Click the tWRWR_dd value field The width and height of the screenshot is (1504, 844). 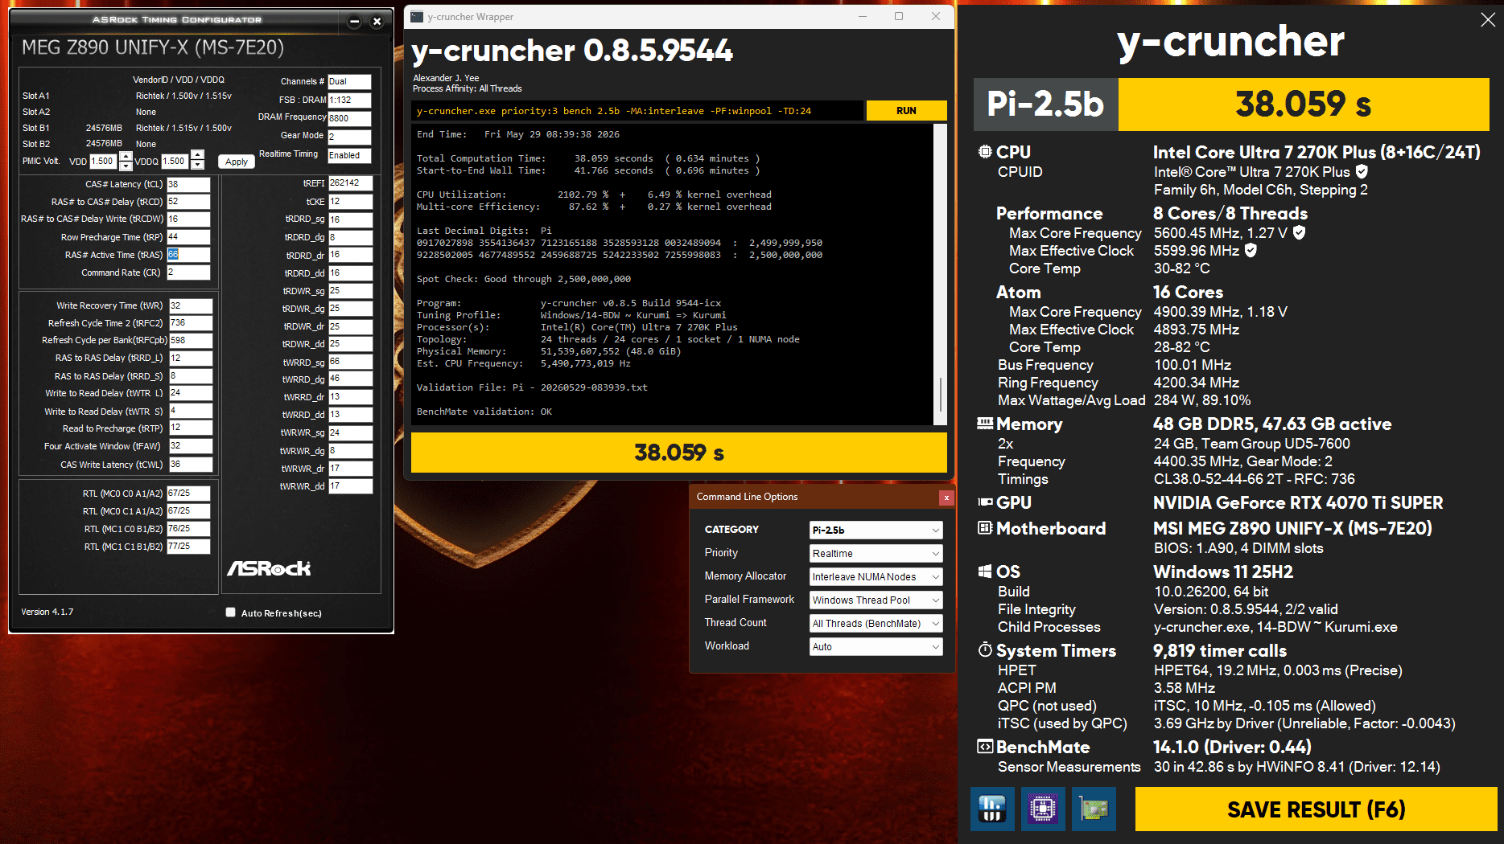click(350, 486)
